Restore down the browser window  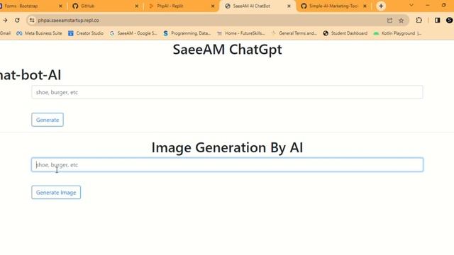tap(443, 6)
